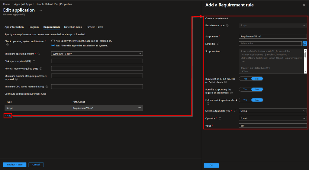Expand the Operator dropdown showing Equals
Image resolution: width=309 pixels, height=170 pixels.
tap(273, 118)
